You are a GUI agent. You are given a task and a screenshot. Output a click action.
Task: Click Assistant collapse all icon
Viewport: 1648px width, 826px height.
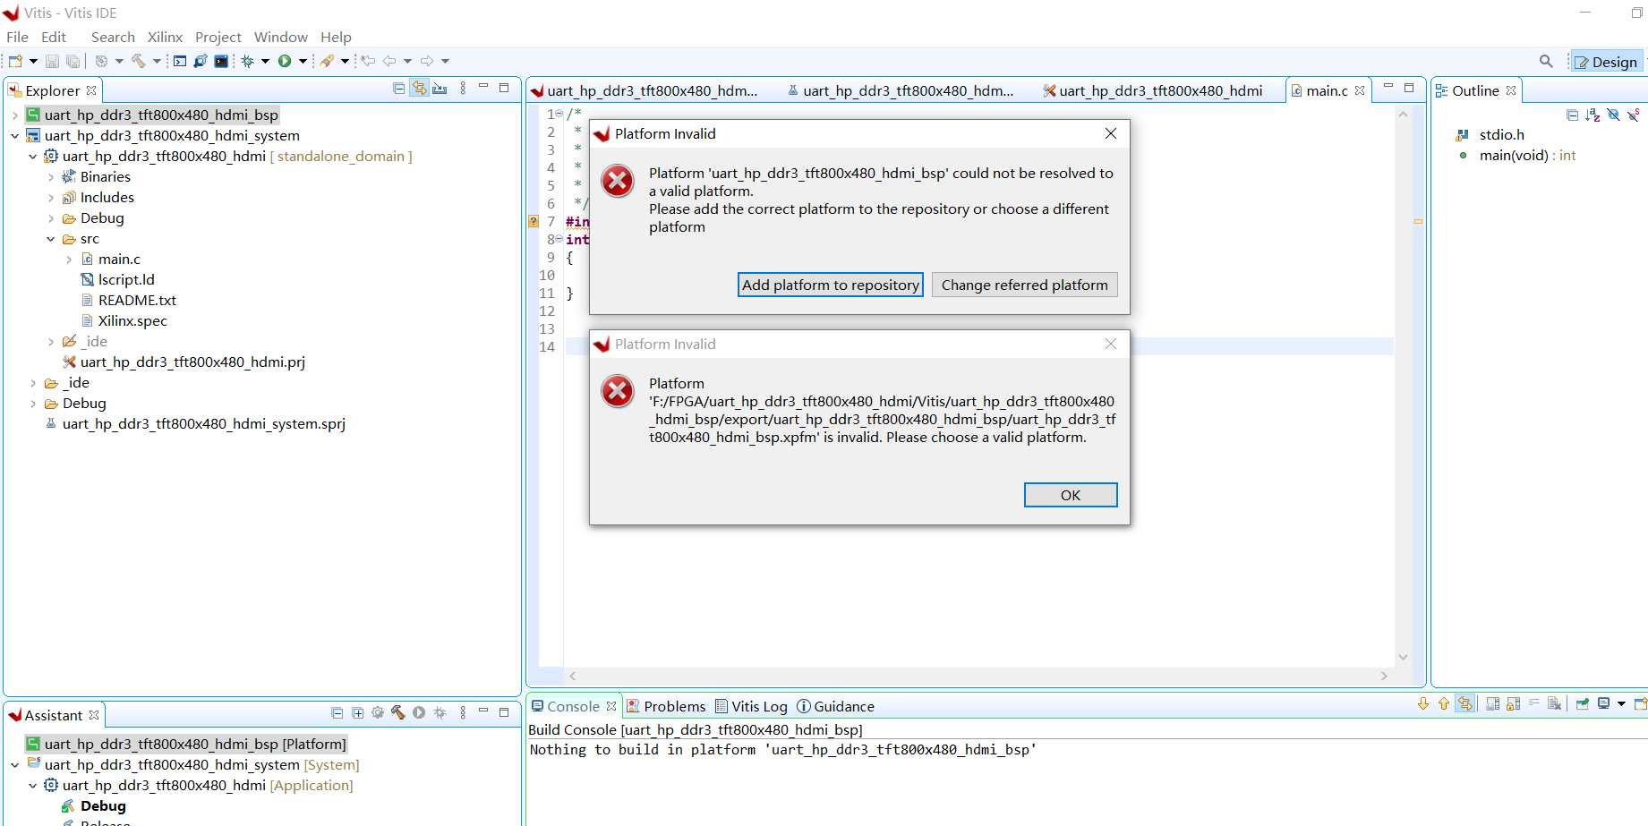[x=337, y=713]
